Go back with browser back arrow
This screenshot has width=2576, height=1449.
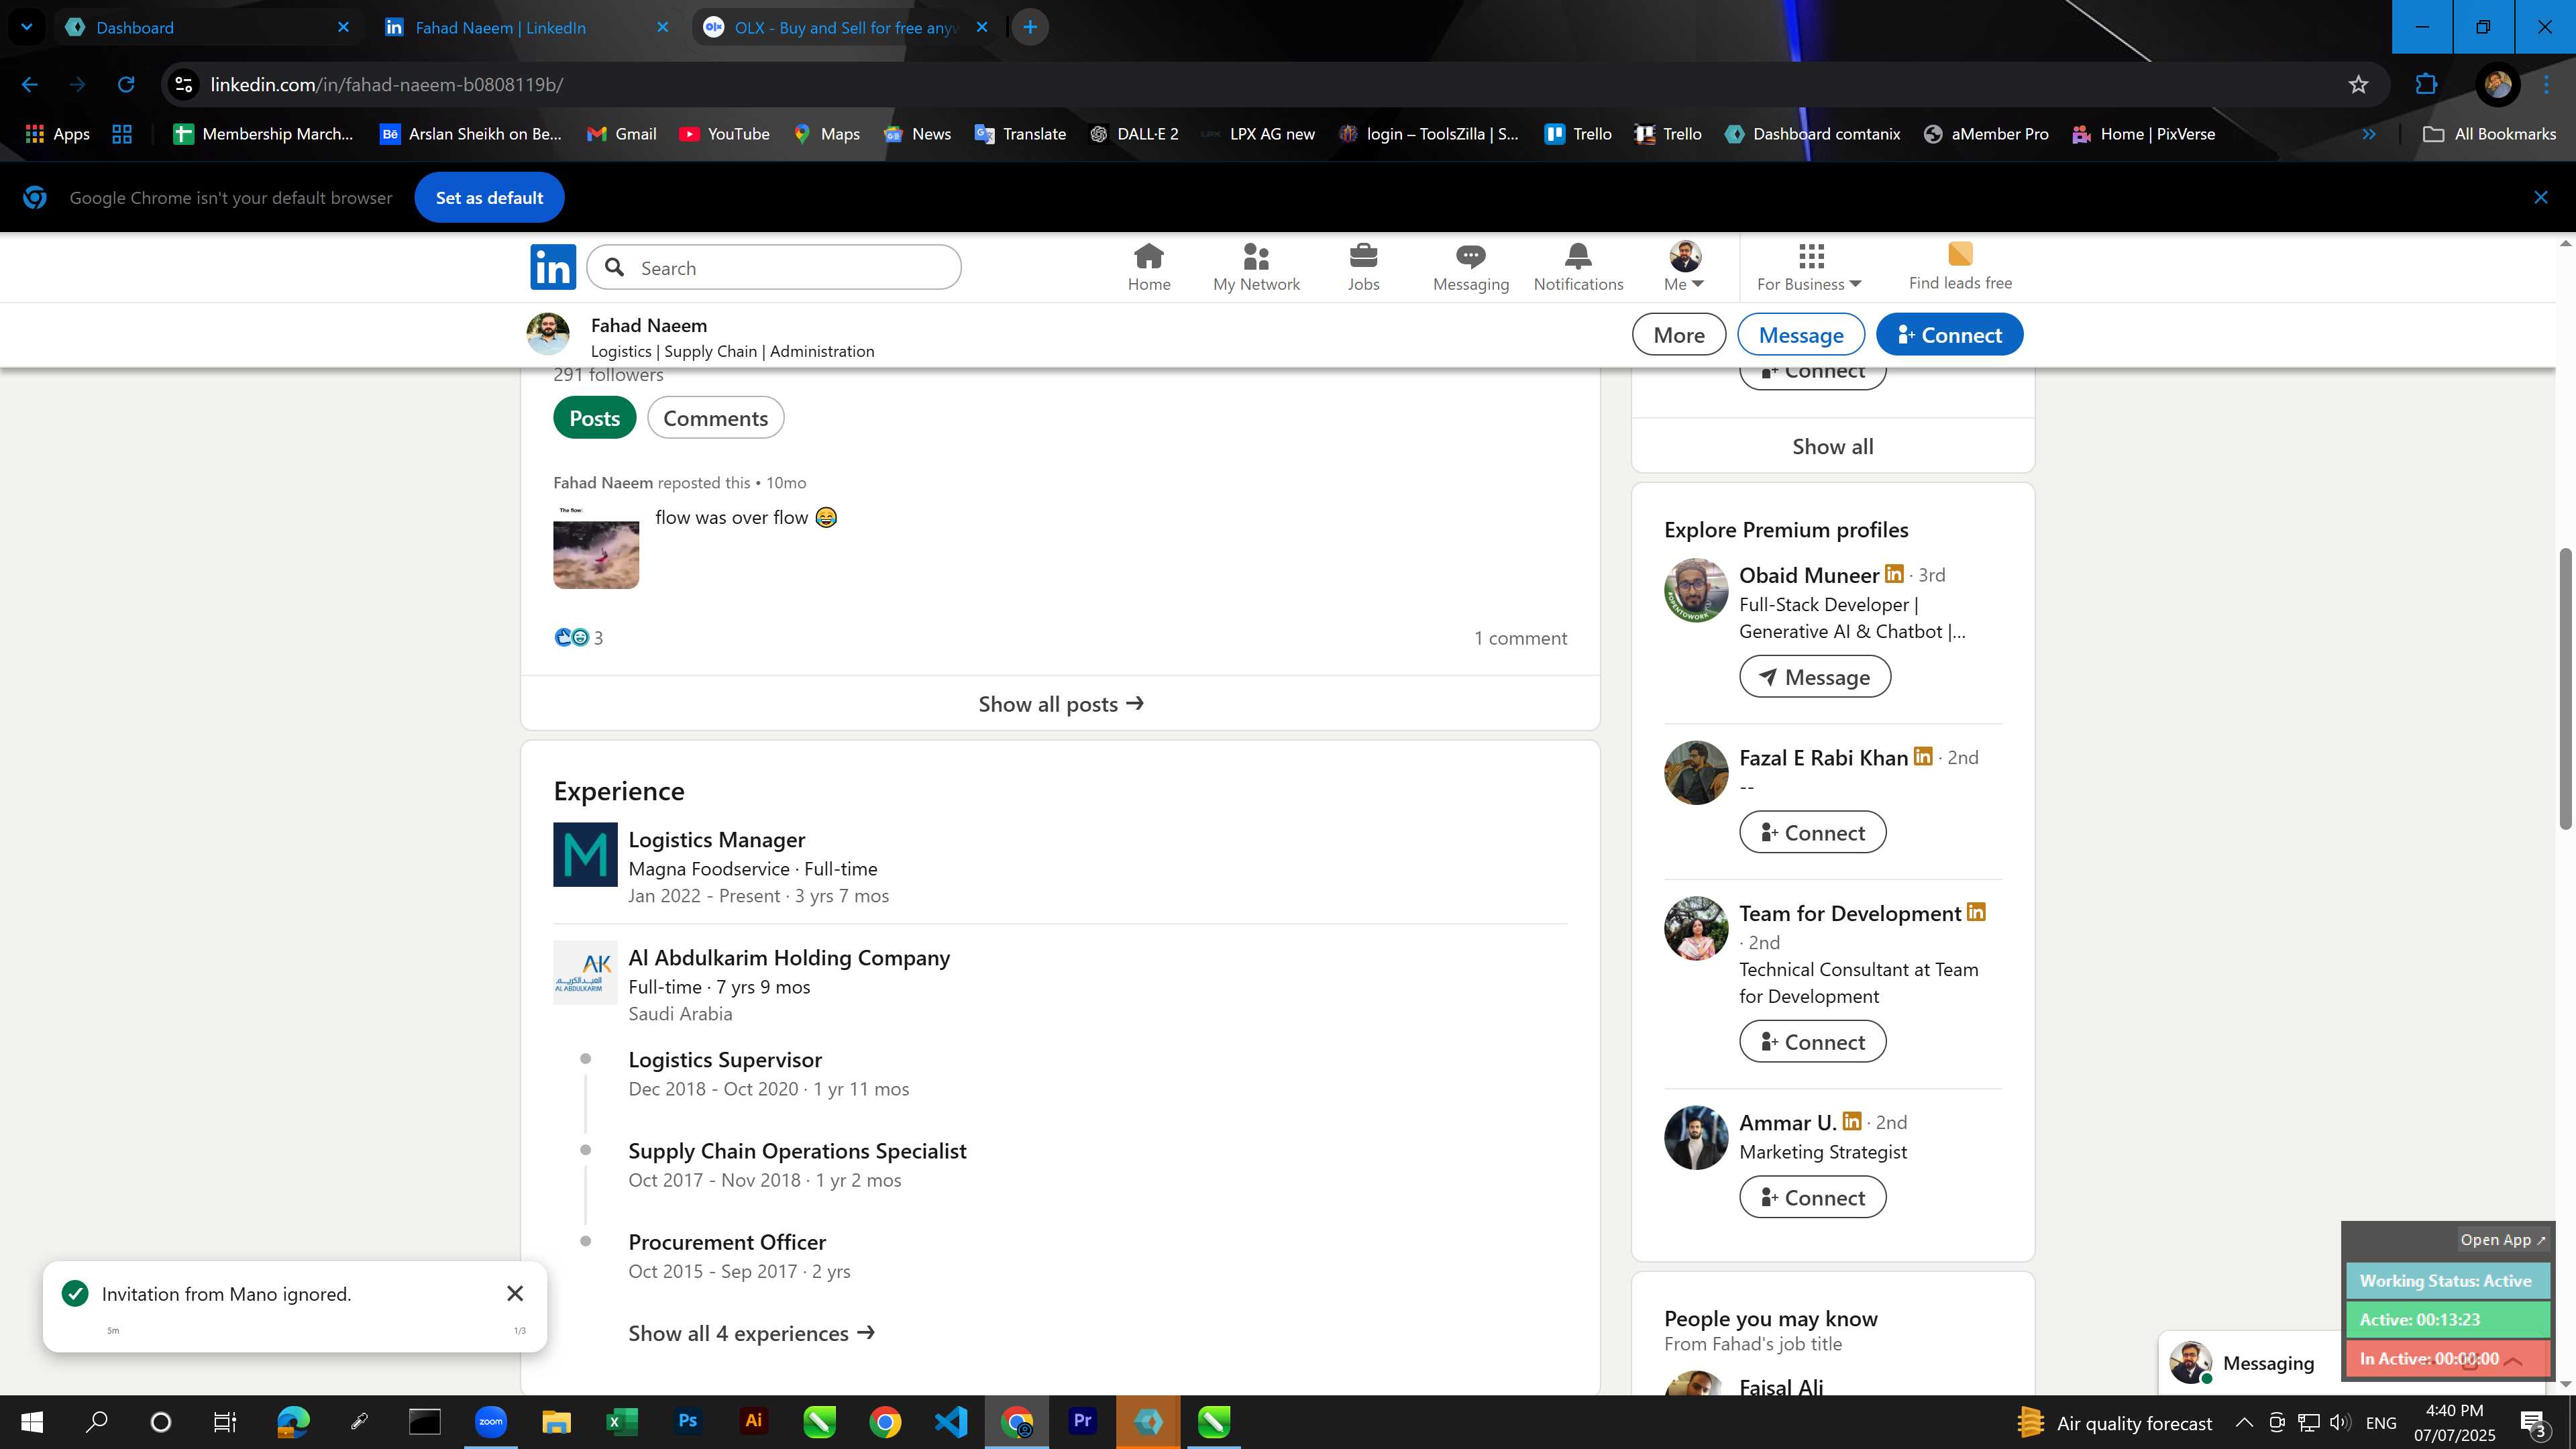point(30,85)
